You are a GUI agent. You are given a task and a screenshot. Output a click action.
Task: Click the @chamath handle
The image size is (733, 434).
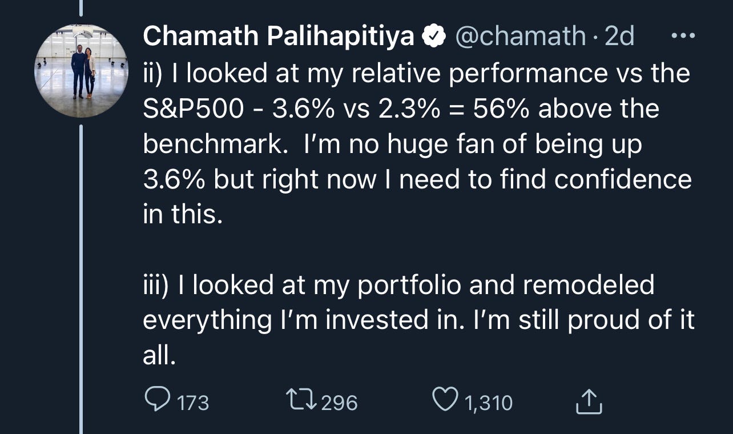(x=519, y=37)
